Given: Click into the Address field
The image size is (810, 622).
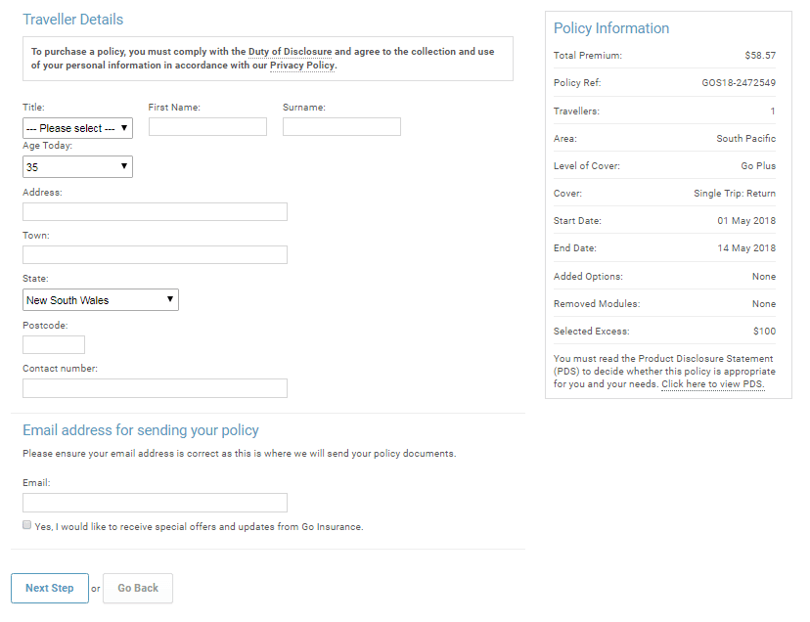Looking at the screenshot, I should pos(155,212).
